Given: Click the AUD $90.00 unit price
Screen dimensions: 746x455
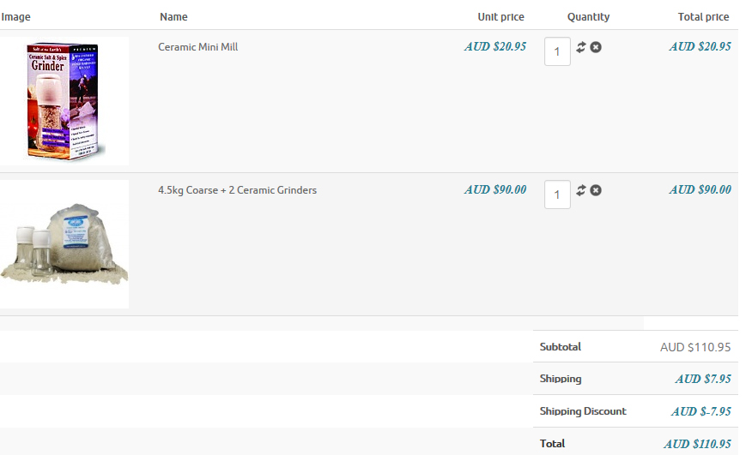Looking at the screenshot, I should tap(495, 190).
